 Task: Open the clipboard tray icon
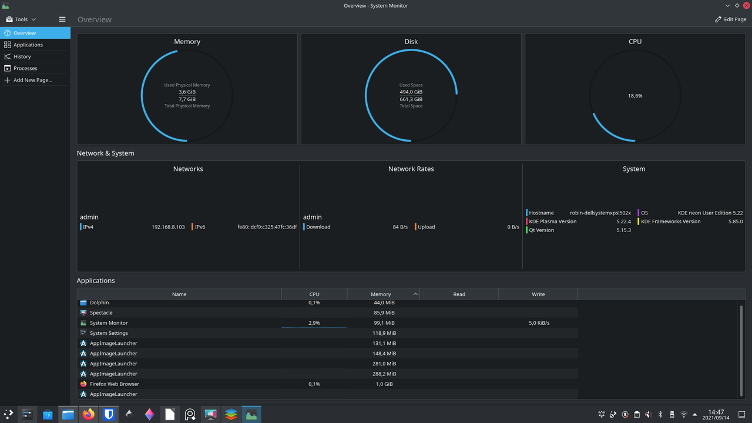[637, 415]
